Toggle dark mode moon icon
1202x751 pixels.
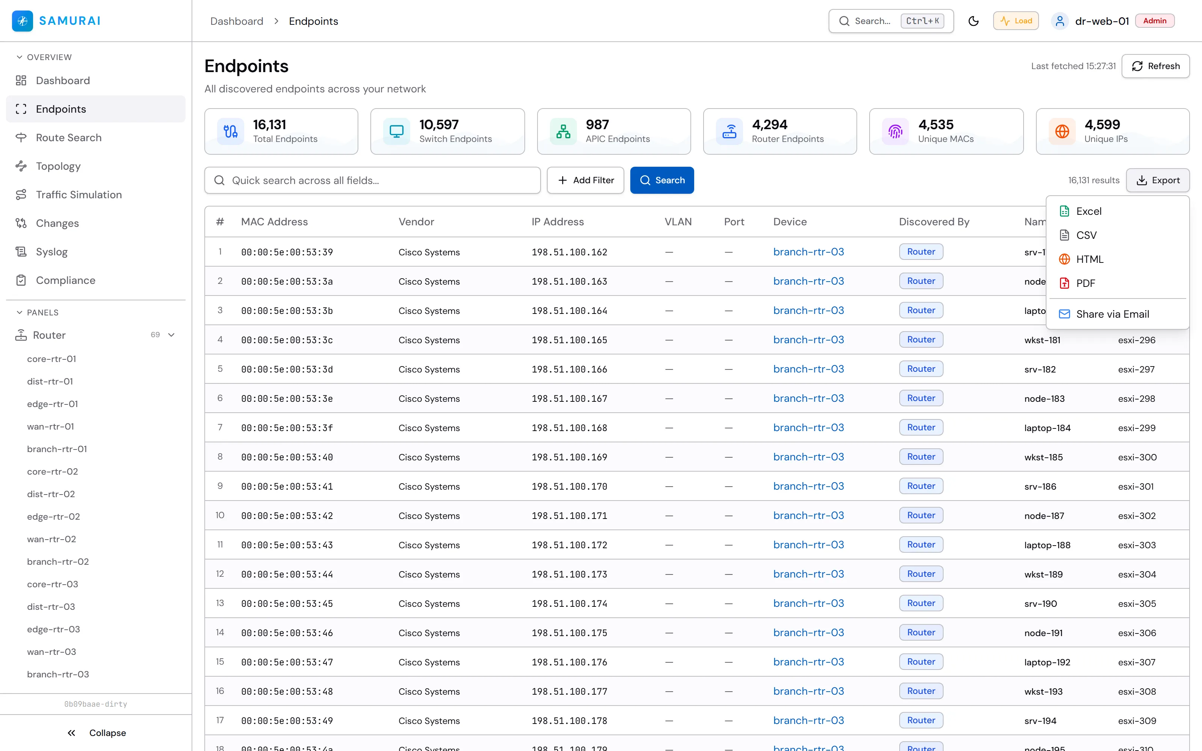(974, 21)
